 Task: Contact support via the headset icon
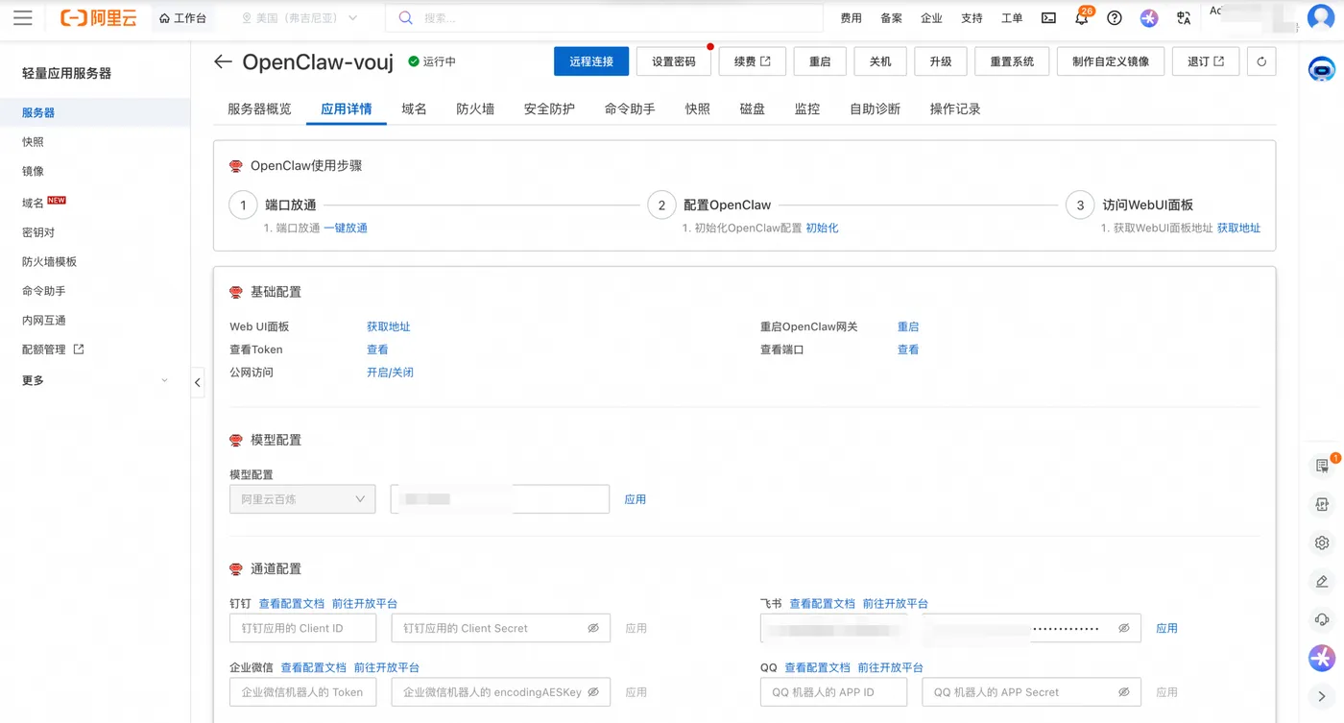(1321, 619)
